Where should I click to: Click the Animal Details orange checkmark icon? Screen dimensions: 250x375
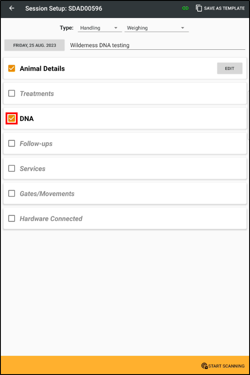coord(11,68)
